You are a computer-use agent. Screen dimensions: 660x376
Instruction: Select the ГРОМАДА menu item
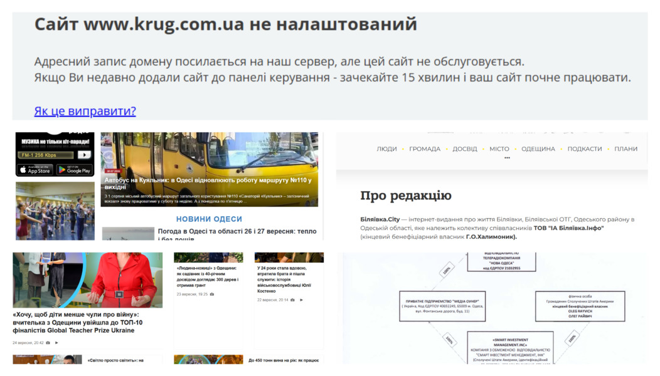click(425, 149)
